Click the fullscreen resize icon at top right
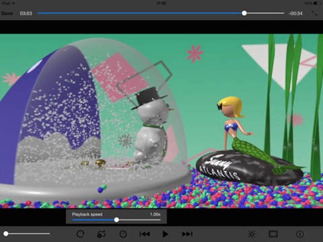This screenshot has width=323, height=242. (314, 13)
